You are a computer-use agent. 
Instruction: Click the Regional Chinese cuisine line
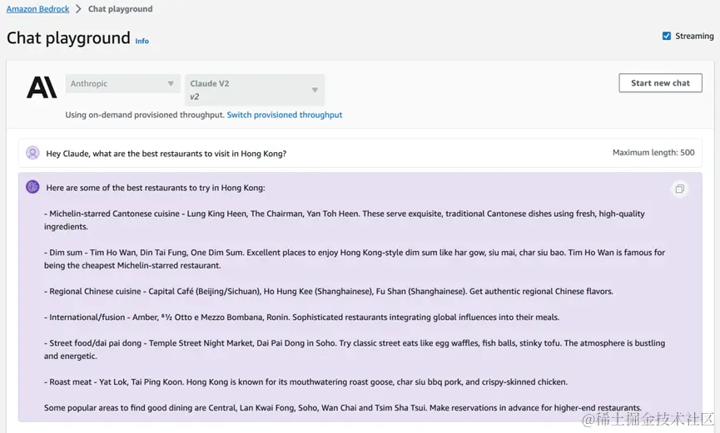pos(329,291)
